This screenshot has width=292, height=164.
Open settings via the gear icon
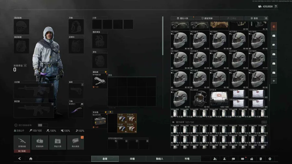click(270, 159)
